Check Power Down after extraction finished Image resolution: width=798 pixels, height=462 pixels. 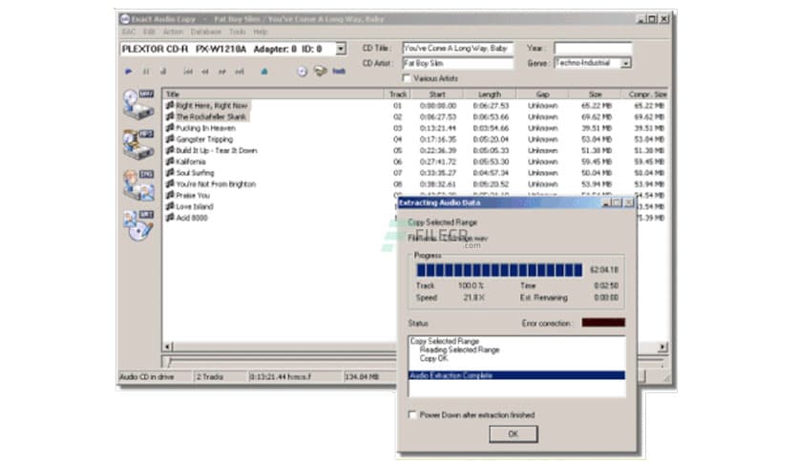[412, 415]
